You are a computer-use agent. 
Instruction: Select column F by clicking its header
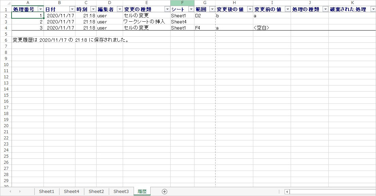[183, 3]
